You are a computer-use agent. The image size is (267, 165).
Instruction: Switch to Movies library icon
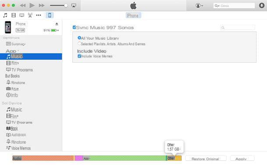14,15
